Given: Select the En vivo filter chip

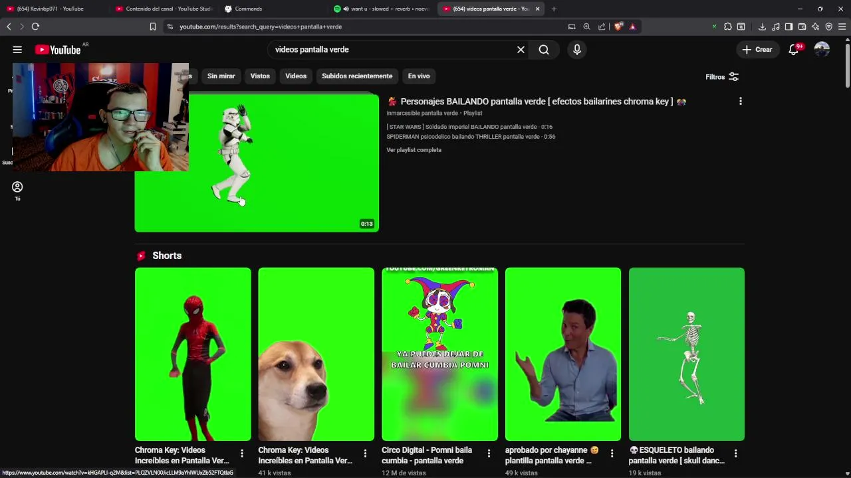Looking at the screenshot, I should [x=419, y=76].
